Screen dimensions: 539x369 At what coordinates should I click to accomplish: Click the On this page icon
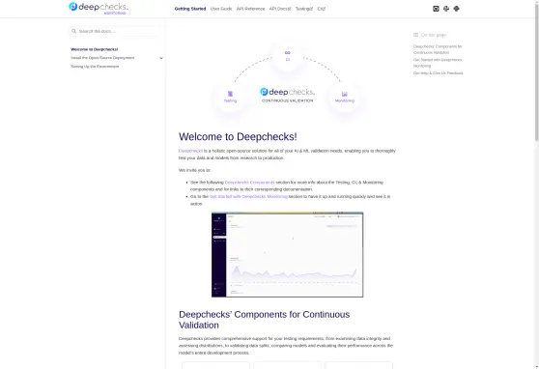pos(415,35)
